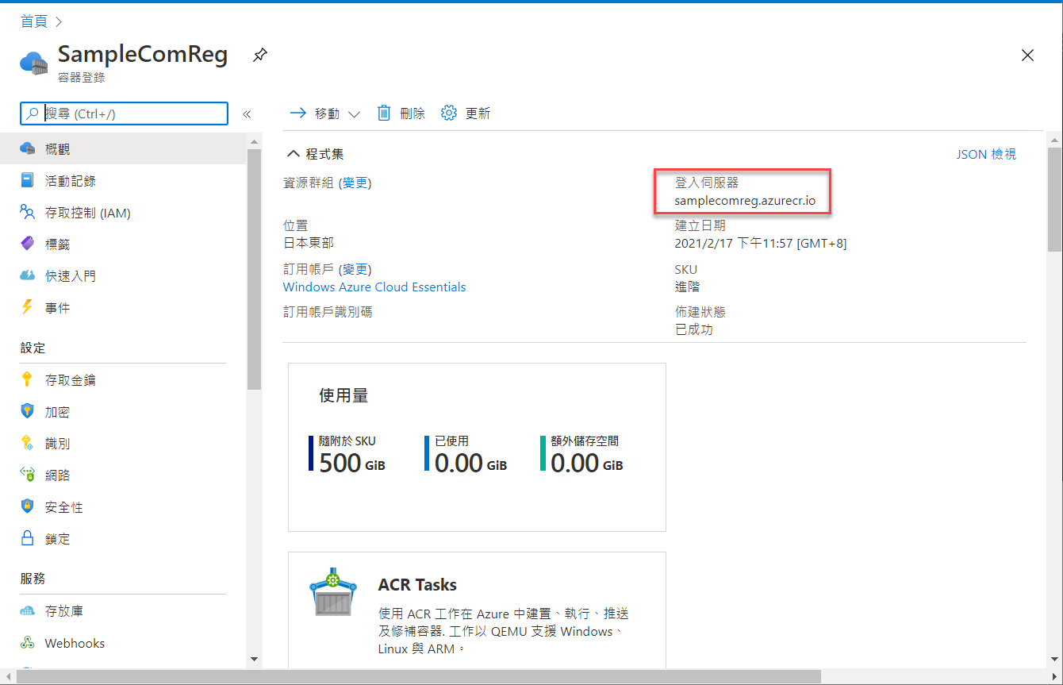Click the 概觀 menu icon
Viewport: 1063px width, 685px height.
28,149
